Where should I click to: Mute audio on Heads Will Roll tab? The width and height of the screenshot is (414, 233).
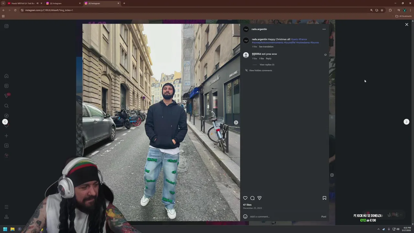click(x=38, y=3)
